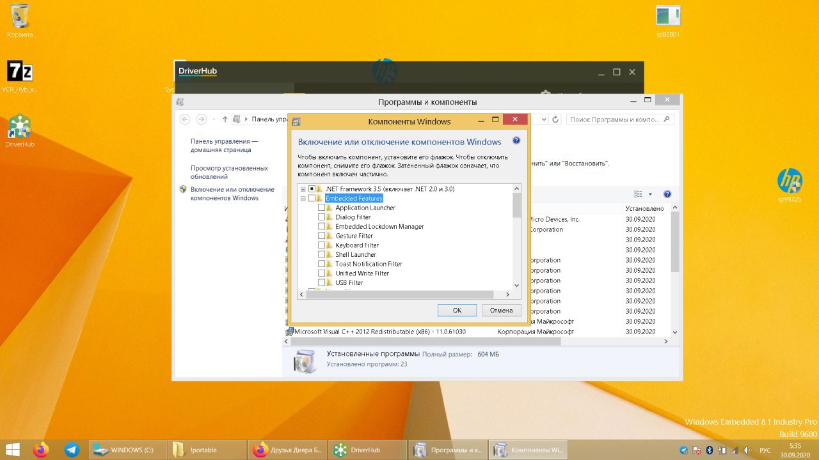Open Просмотр установленных обновлений link
The height and width of the screenshot is (460, 819).
229,172
